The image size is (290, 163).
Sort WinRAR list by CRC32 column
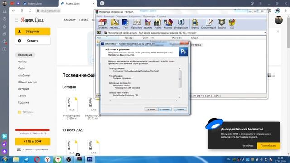click(194, 38)
